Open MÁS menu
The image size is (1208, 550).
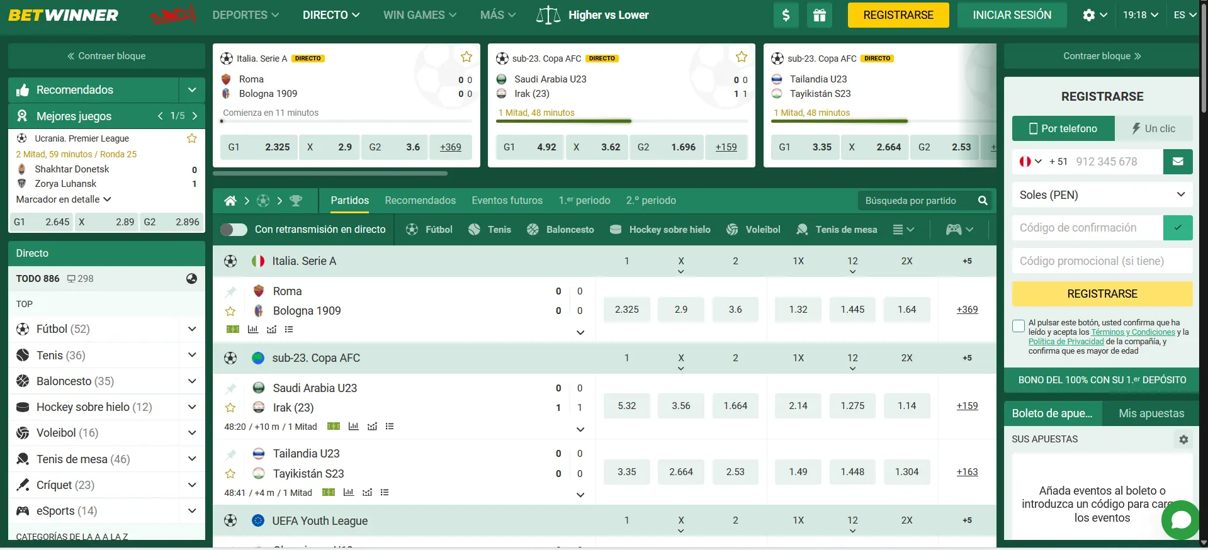coord(498,15)
